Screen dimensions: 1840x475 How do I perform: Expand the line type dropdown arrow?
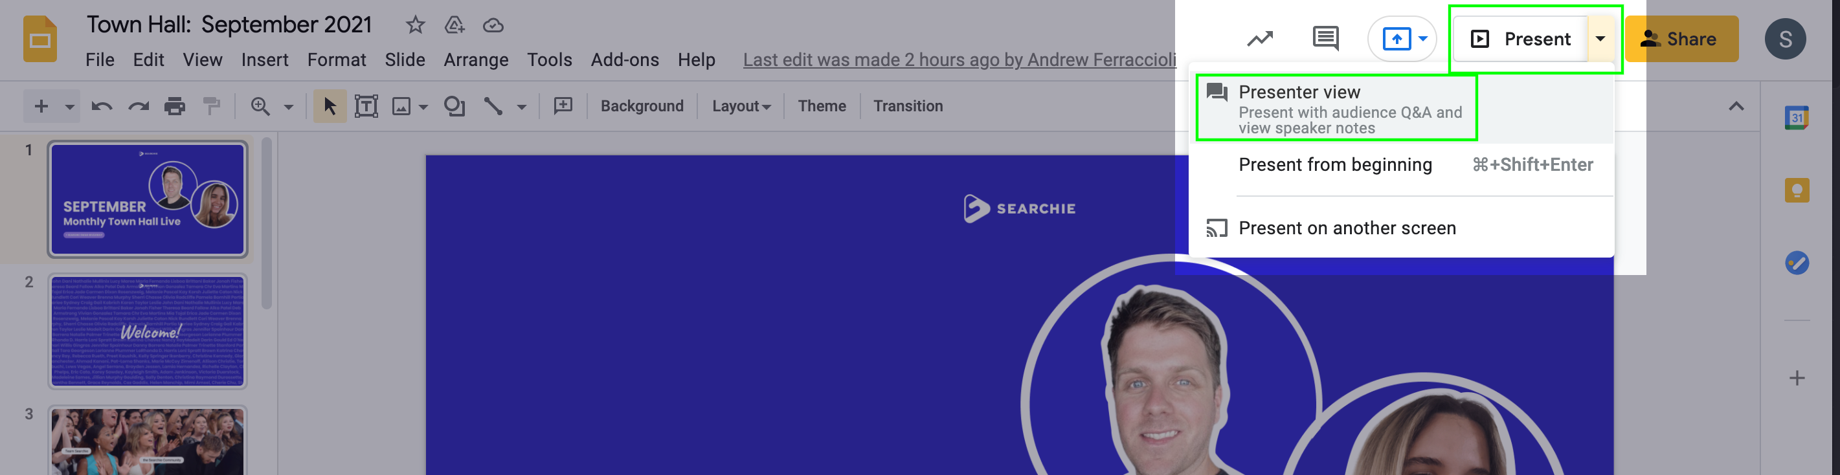coord(521,107)
